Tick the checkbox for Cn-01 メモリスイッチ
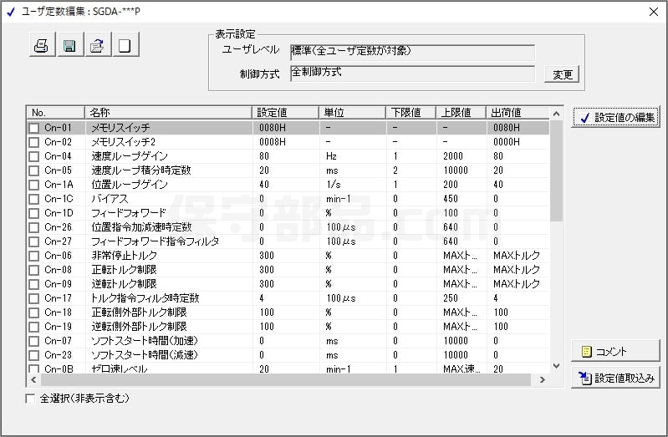668x437 pixels. point(34,129)
